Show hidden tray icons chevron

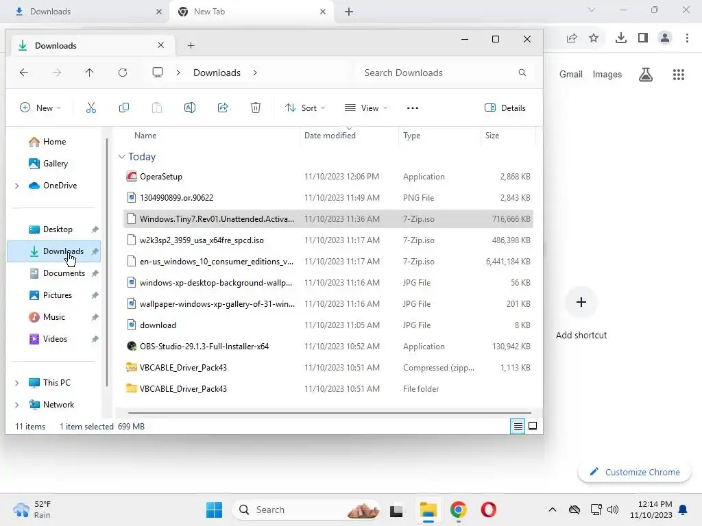pos(553,510)
